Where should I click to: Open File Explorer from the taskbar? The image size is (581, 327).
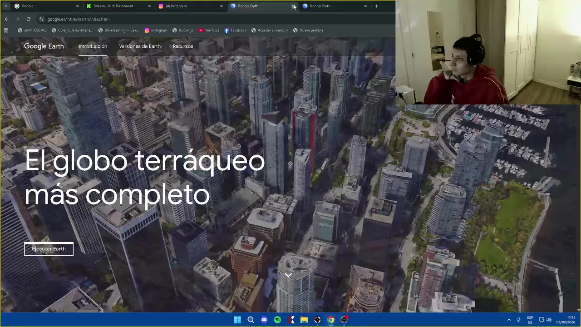pos(304,320)
